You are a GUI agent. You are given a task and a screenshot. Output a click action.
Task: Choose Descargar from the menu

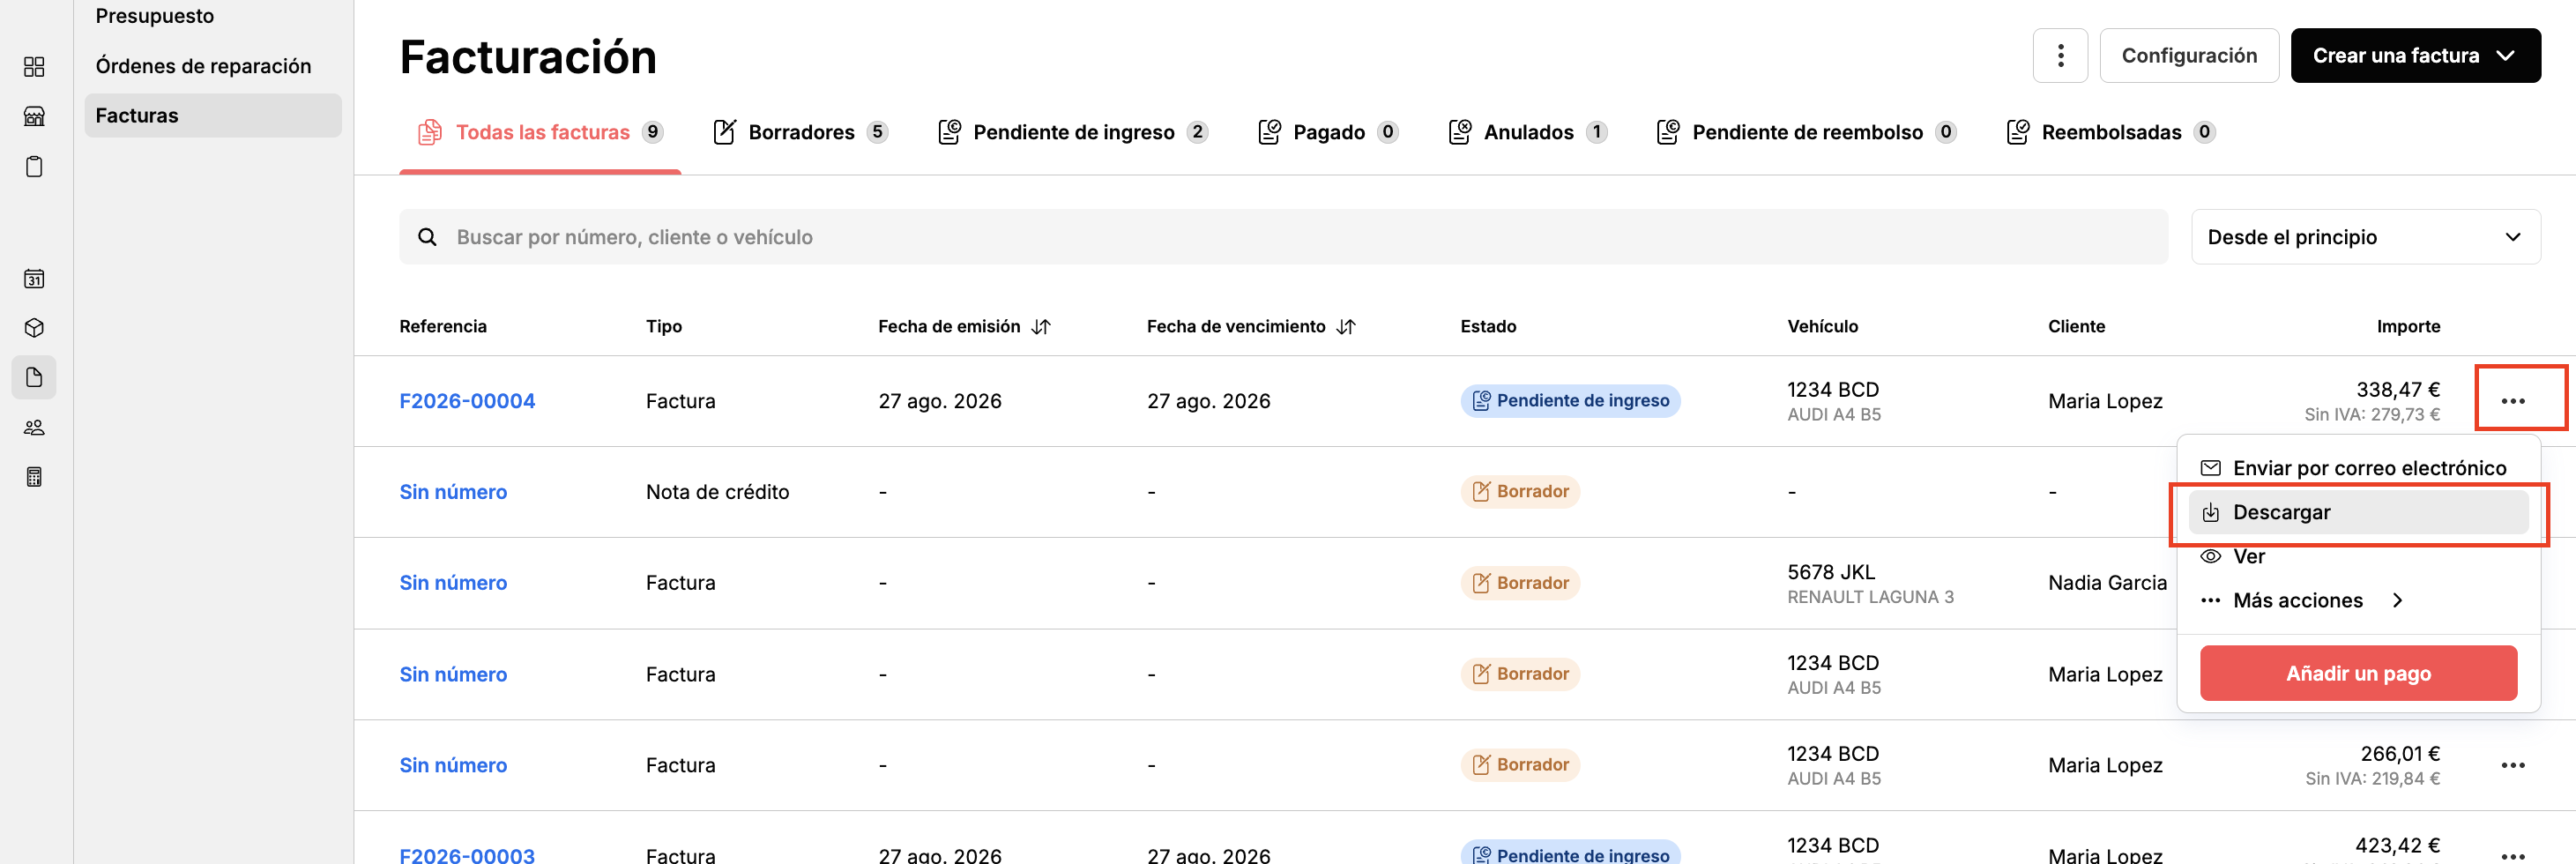coord(2358,512)
